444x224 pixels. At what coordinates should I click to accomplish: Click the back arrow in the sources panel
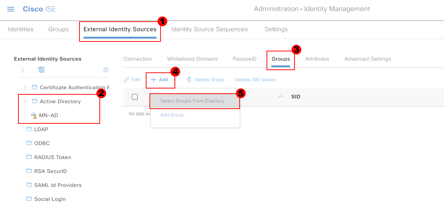pos(23,70)
